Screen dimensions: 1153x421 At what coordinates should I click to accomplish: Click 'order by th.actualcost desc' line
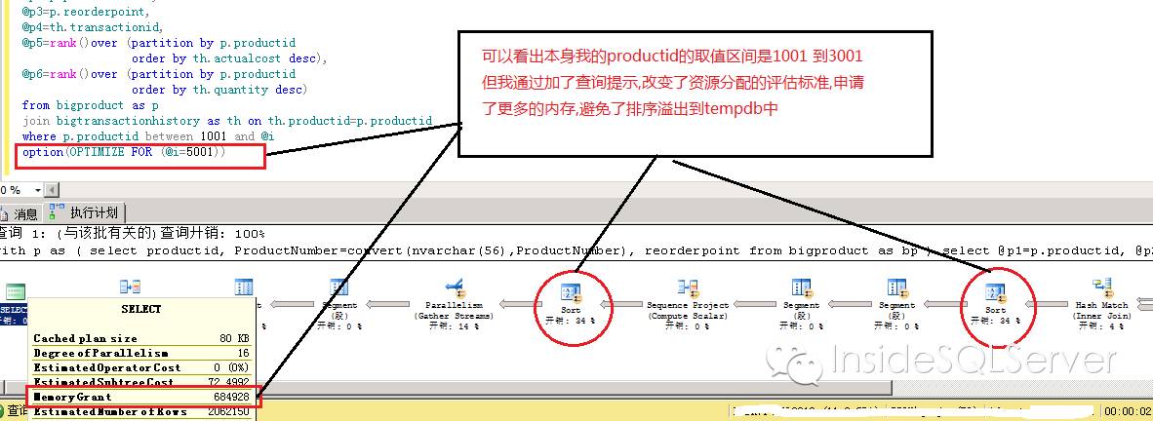pos(229,58)
